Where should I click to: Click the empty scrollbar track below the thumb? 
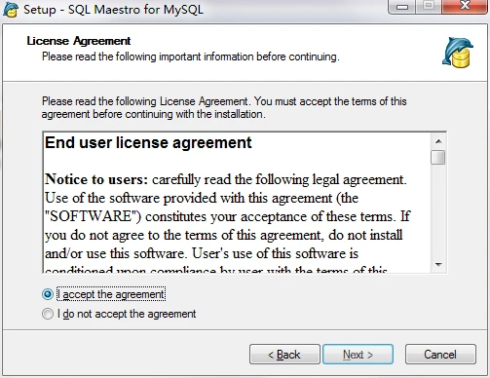438,211
